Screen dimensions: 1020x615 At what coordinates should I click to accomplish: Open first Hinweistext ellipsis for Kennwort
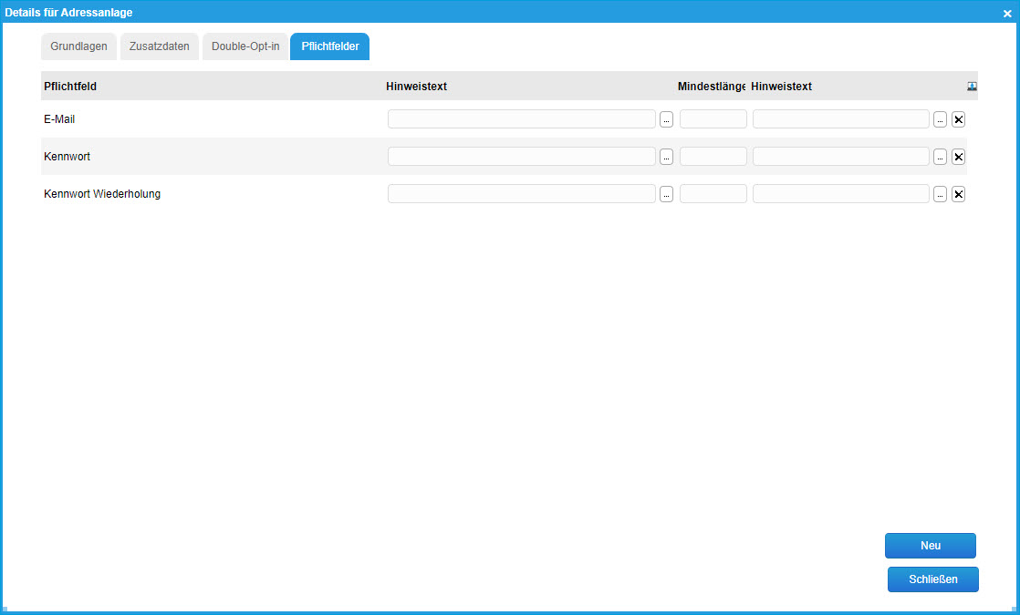[x=666, y=157]
